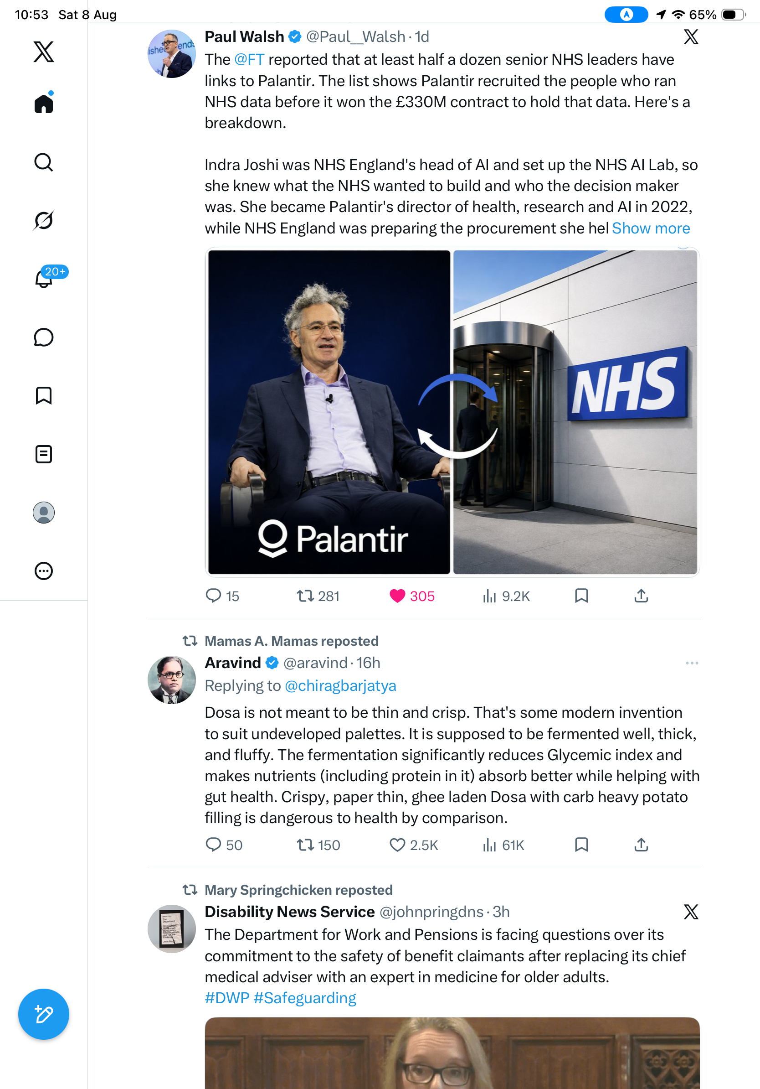
Task: Tap the compose new post button
Action: pos(44,1014)
